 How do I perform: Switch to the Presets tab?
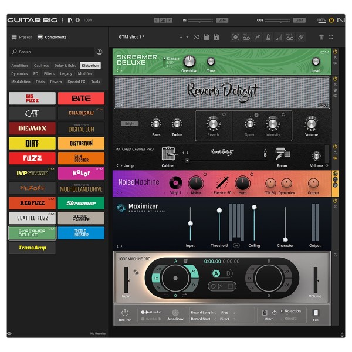pyautogui.click(x=22, y=37)
